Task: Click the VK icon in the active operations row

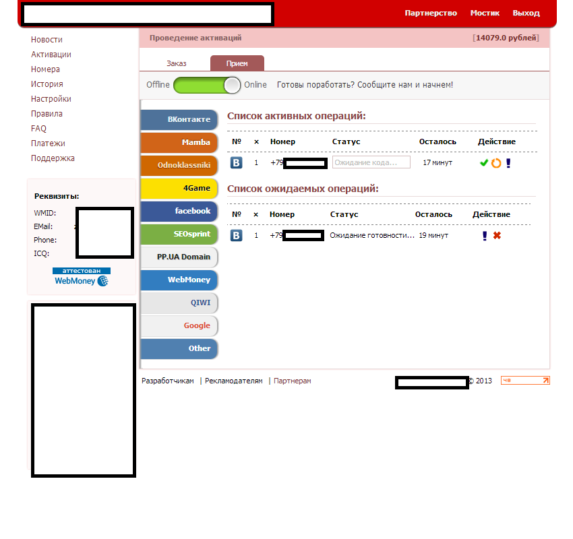Action: point(237,162)
